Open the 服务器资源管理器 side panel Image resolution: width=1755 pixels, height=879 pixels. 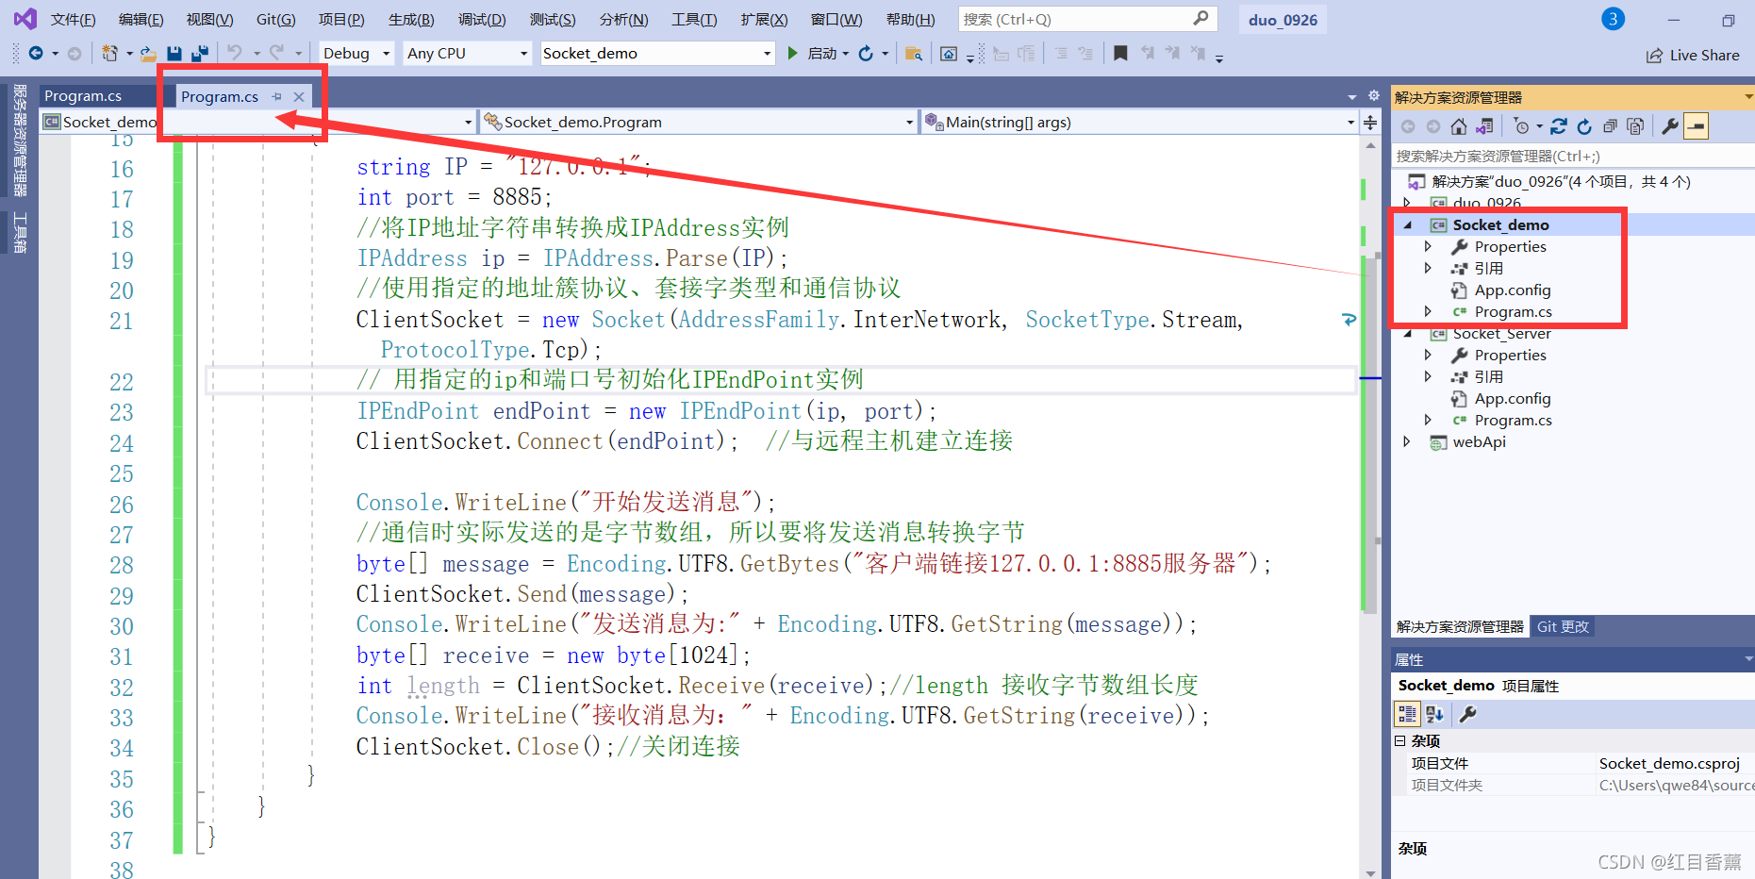pos(20,140)
